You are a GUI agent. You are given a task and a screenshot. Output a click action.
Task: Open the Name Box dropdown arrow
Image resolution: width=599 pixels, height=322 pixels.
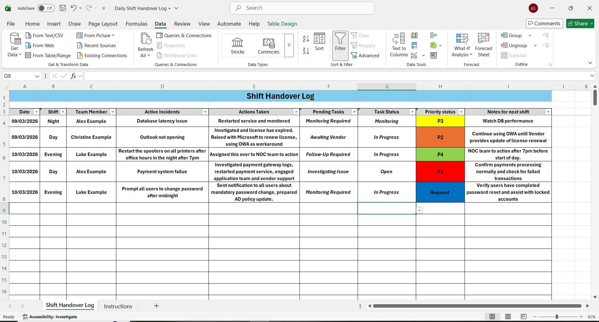coord(37,76)
